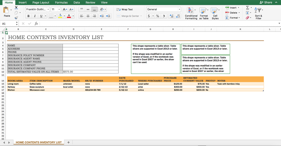Screen dimensions: 281x146
Task: Click the percent style icon
Action: [158, 16]
